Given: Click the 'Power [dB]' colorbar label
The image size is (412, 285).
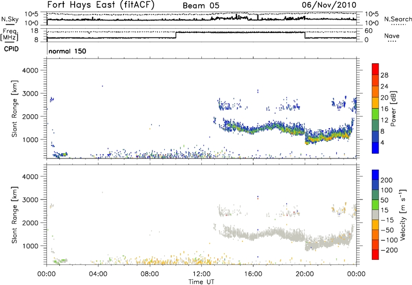Looking at the screenshot, I should [x=393, y=109].
